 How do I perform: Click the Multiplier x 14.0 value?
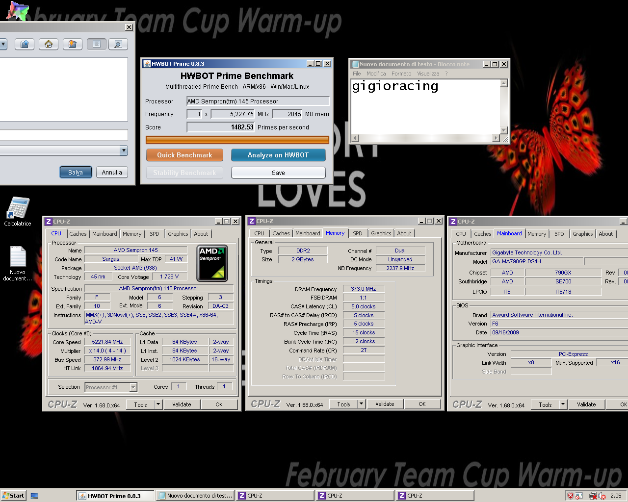pyautogui.click(x=107, y=351)
